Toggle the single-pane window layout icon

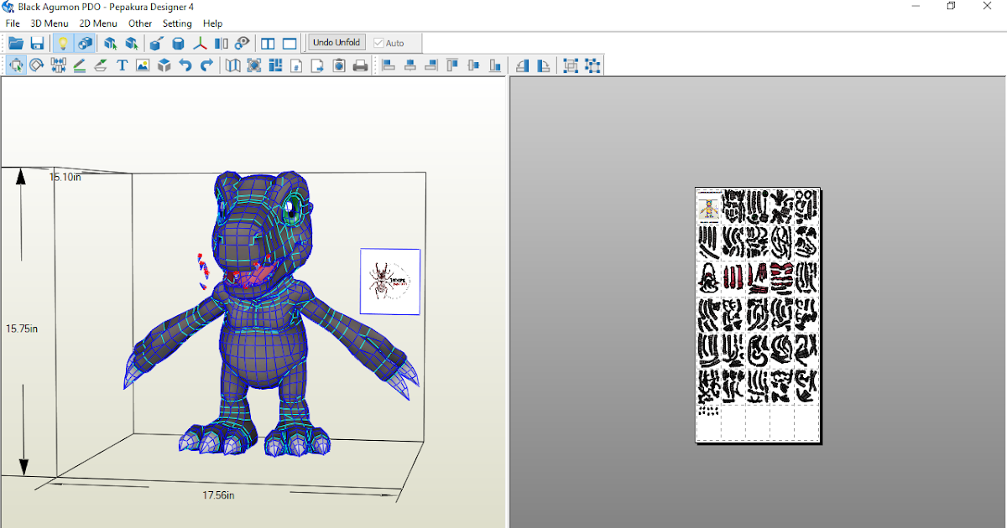tap(288, 42)
